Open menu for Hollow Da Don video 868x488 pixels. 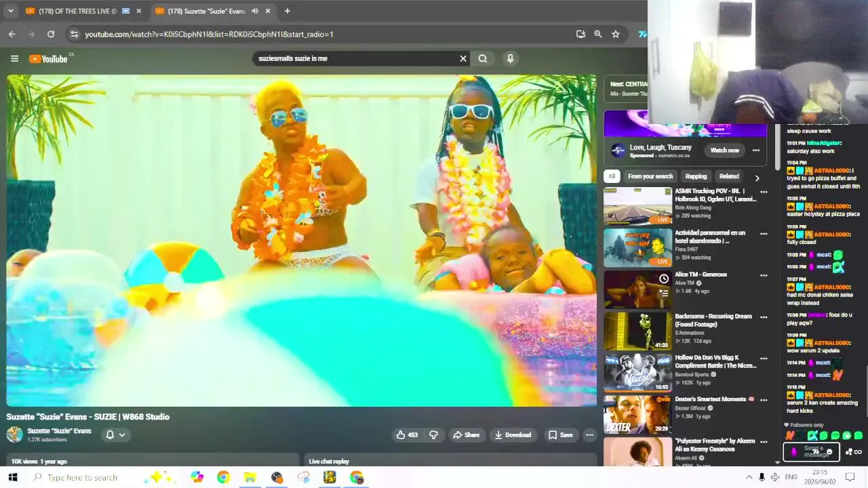(764, 359)
